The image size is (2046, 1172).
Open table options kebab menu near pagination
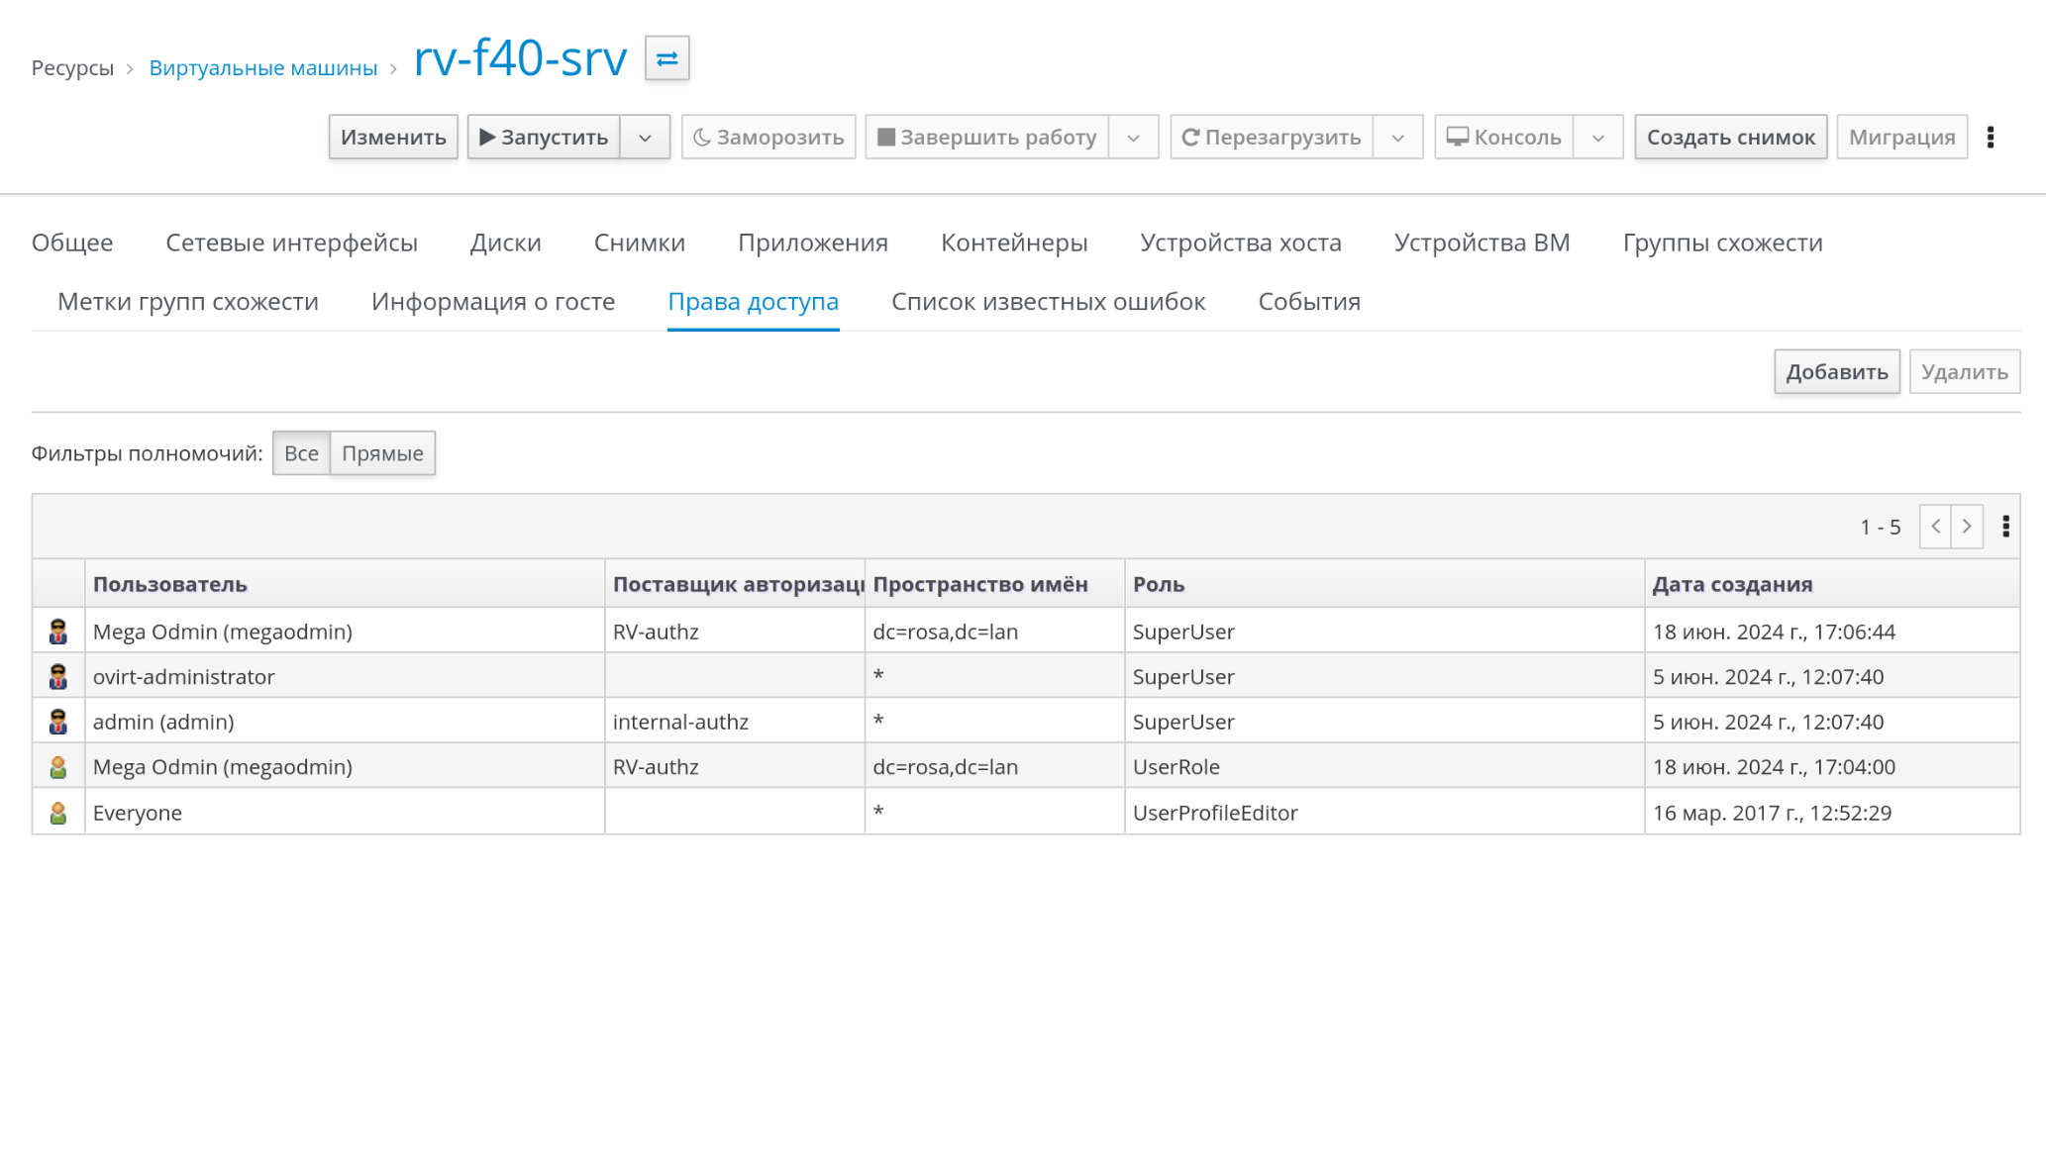coord(2005,527)
